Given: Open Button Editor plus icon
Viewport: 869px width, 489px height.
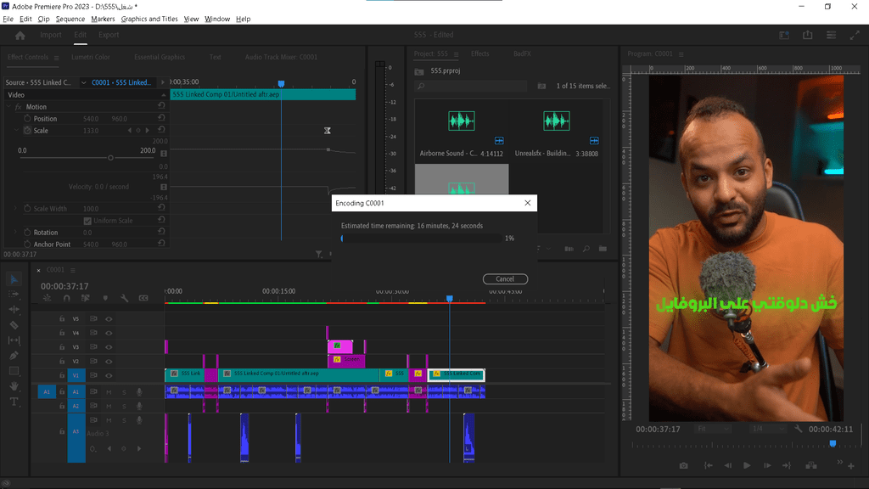Looking at the screenshot, I should pyautogui.click(x=851, y=466).
